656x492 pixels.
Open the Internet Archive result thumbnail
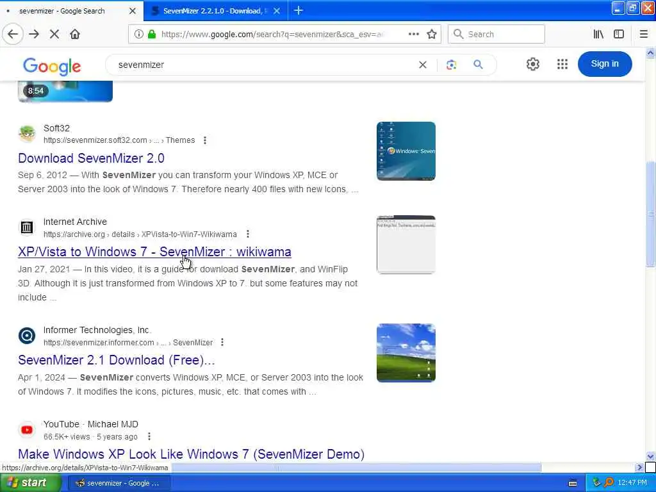tap(406, 245)
